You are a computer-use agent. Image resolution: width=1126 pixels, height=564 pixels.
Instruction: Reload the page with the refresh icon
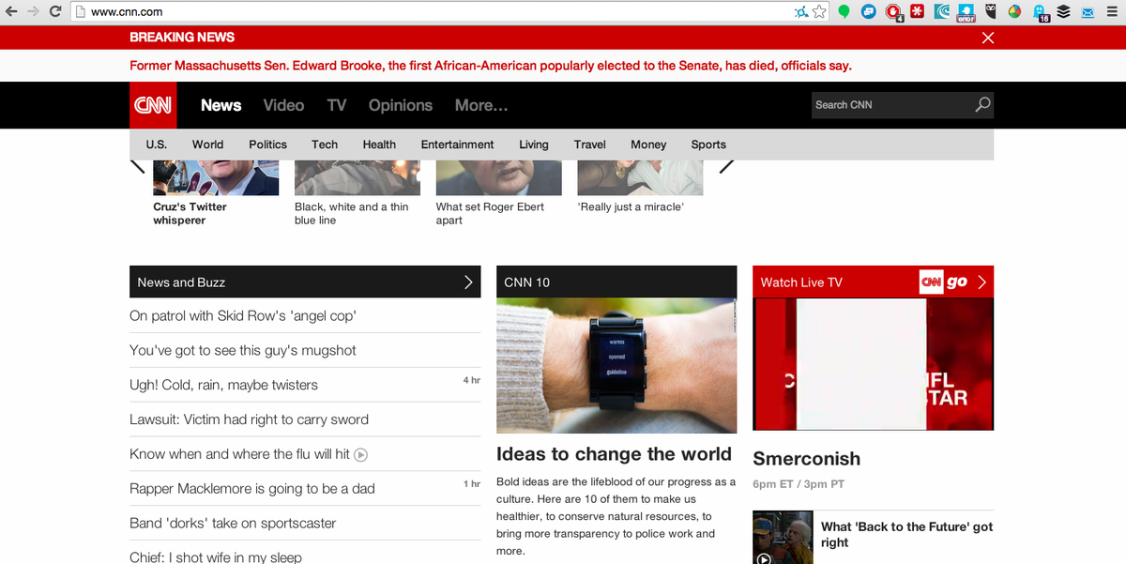click(x=55, y=12)
